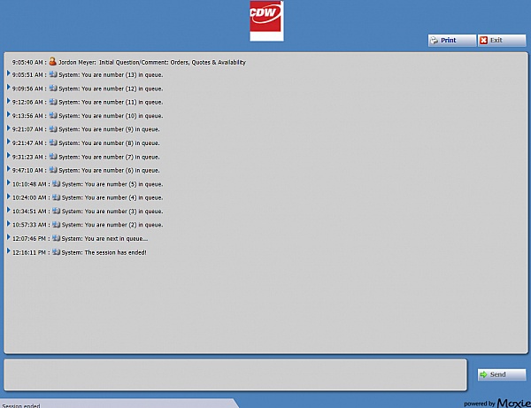Click system icon on number (5) message
The image size is (531, 408).
tap(57, 183)
